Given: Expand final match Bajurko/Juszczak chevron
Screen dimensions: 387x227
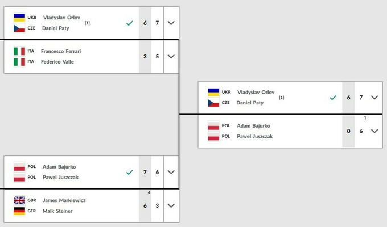Looking at the screenshot, I should point(374,131).
